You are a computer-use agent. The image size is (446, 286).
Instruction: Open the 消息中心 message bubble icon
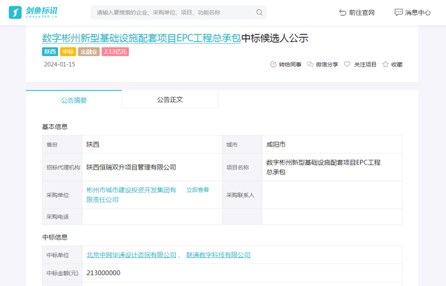tap(398, 13)
